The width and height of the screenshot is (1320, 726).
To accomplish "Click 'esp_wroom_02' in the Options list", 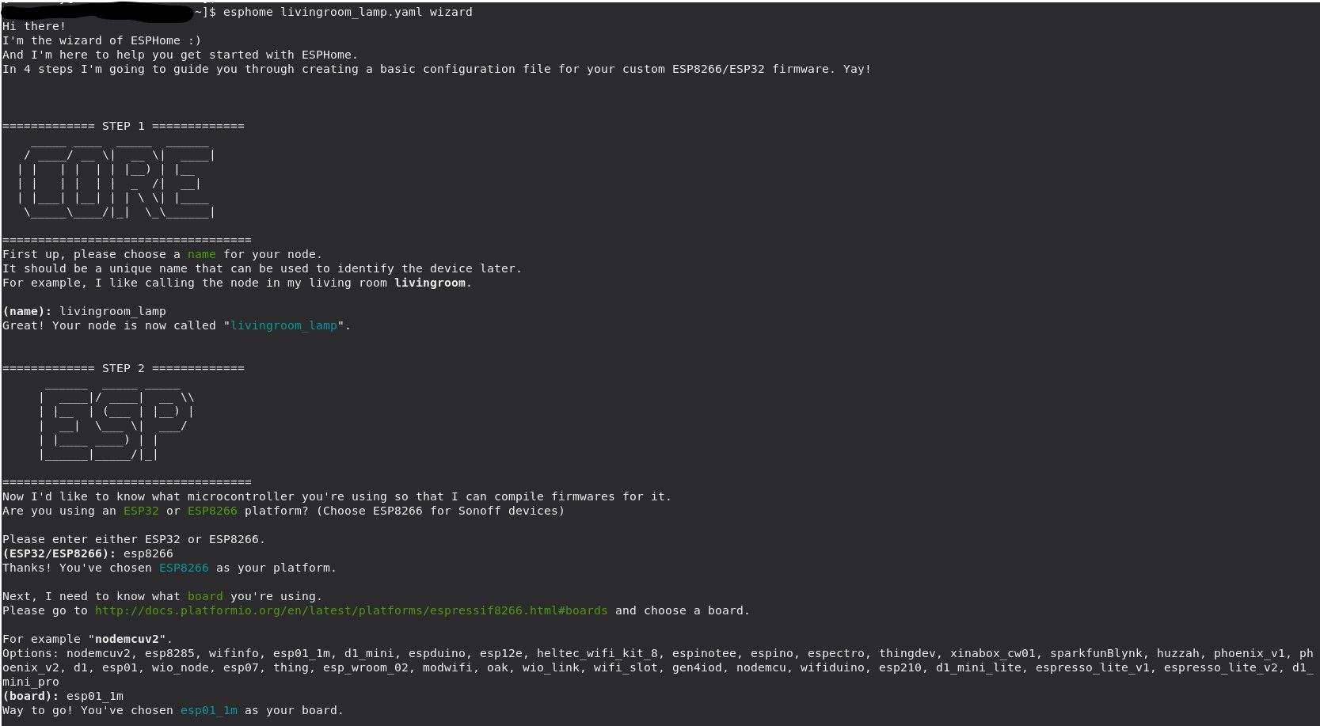I will 366,667.
